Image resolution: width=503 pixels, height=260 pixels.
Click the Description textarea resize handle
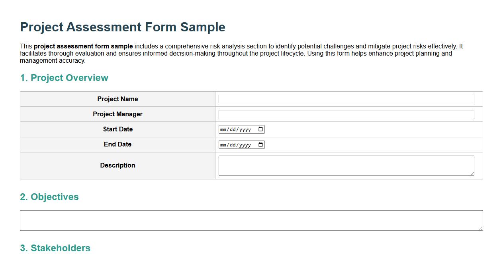pyautogui.click(x=473, y=174)
